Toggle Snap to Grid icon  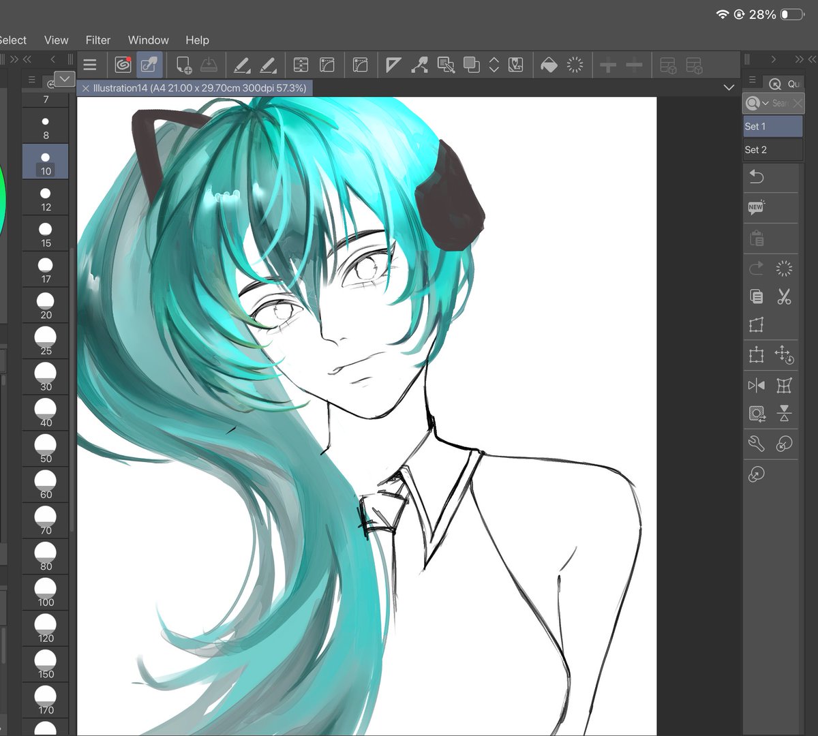click(x=446, y=65)
